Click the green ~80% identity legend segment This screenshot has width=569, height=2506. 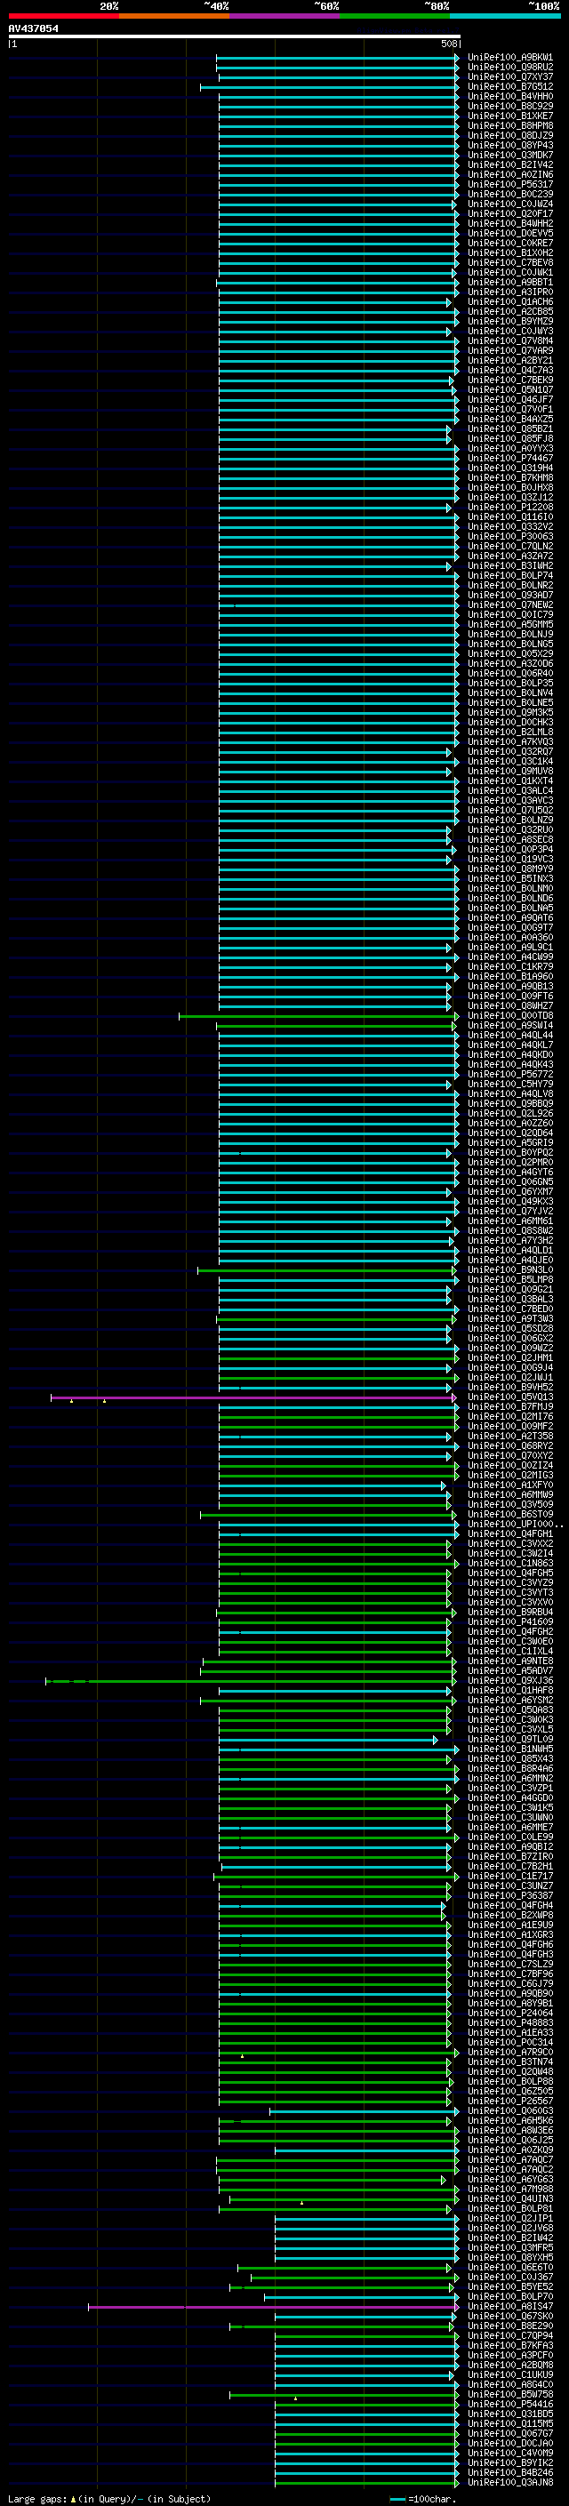395,16
